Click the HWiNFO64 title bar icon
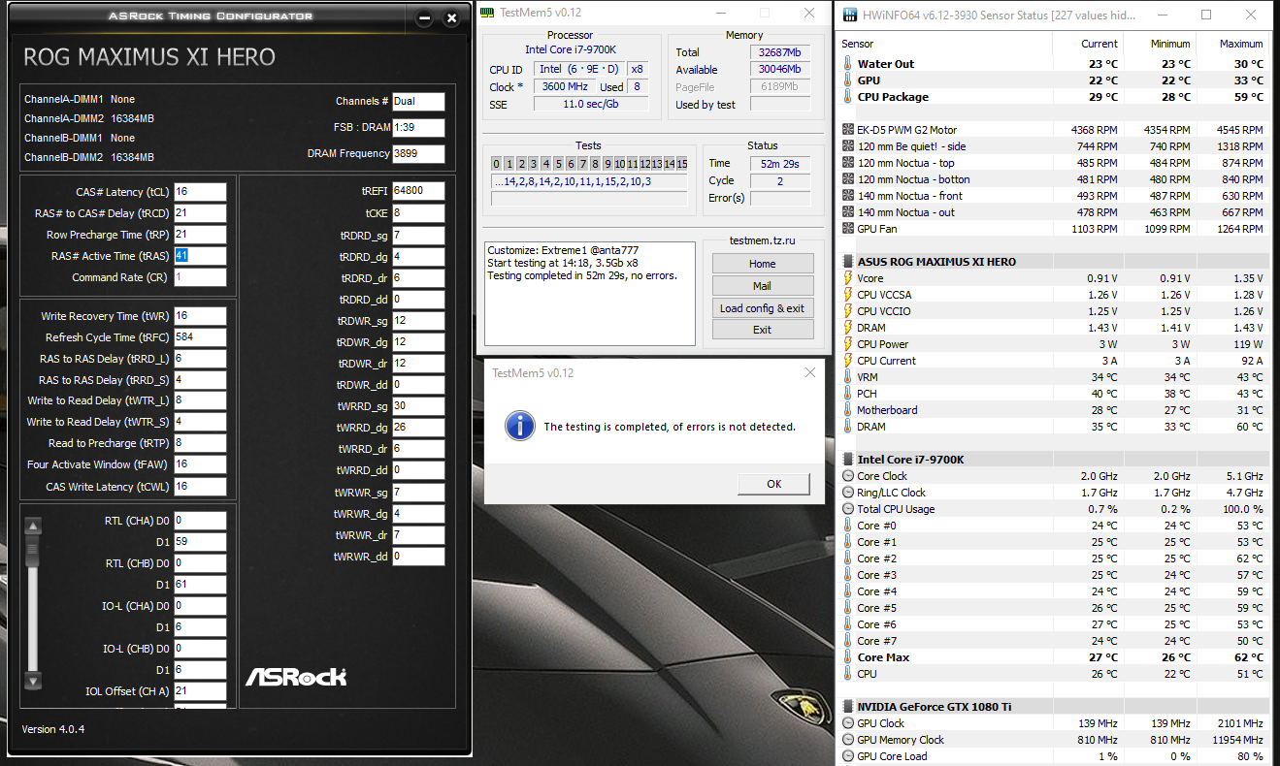Screen dimensions: 1280x766 click(850, 15)
